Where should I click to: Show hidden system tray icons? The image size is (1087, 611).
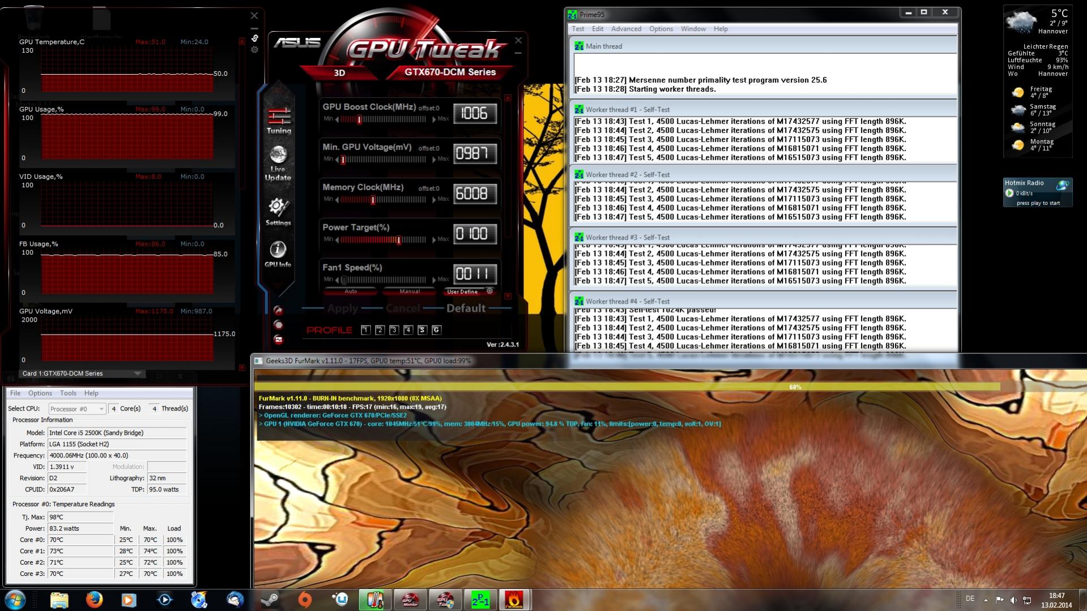point(986,600)
